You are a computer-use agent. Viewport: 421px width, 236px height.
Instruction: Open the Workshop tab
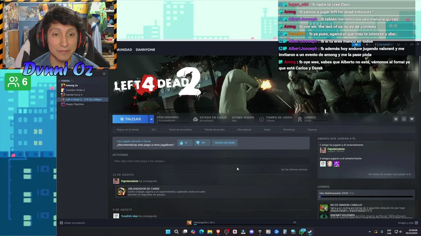[x=289, y=129]
